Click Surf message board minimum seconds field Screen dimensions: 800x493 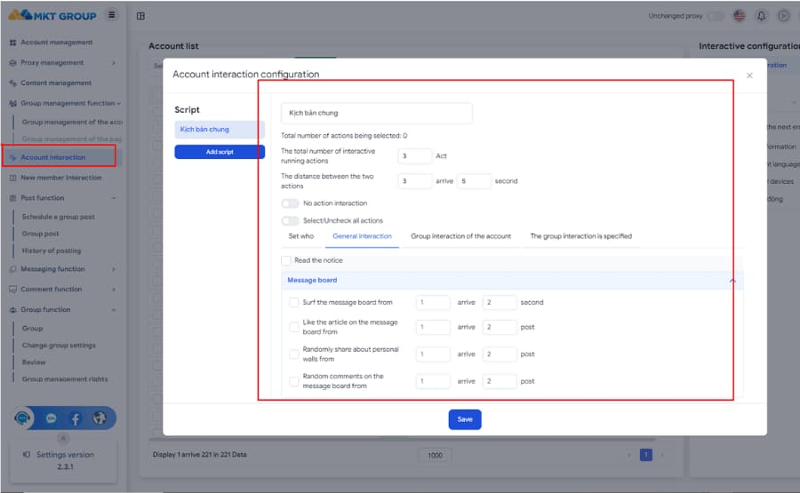click(433, 302)
